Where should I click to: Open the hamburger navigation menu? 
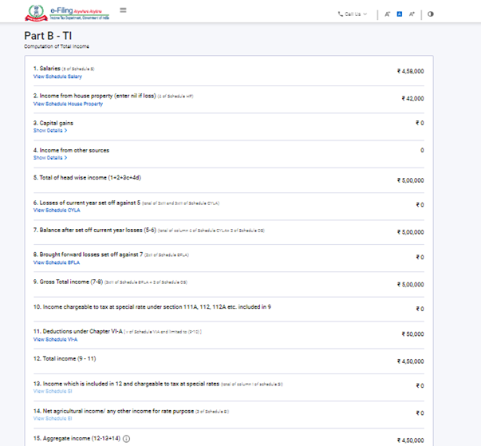pos(123,10)
